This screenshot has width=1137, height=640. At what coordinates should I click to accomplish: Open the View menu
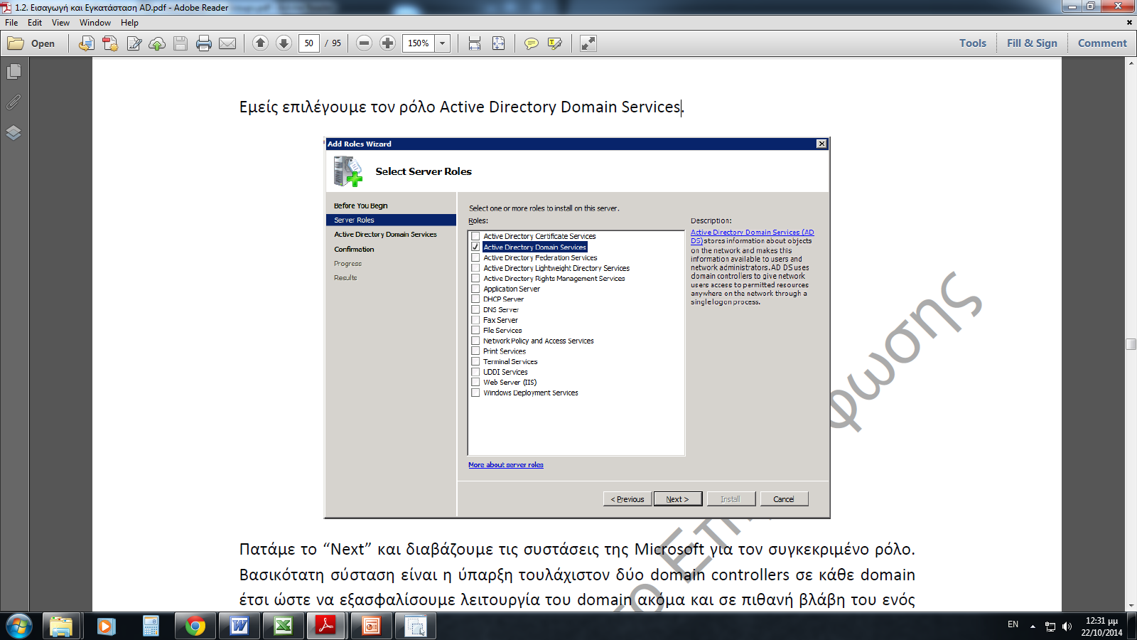point(60,23)
